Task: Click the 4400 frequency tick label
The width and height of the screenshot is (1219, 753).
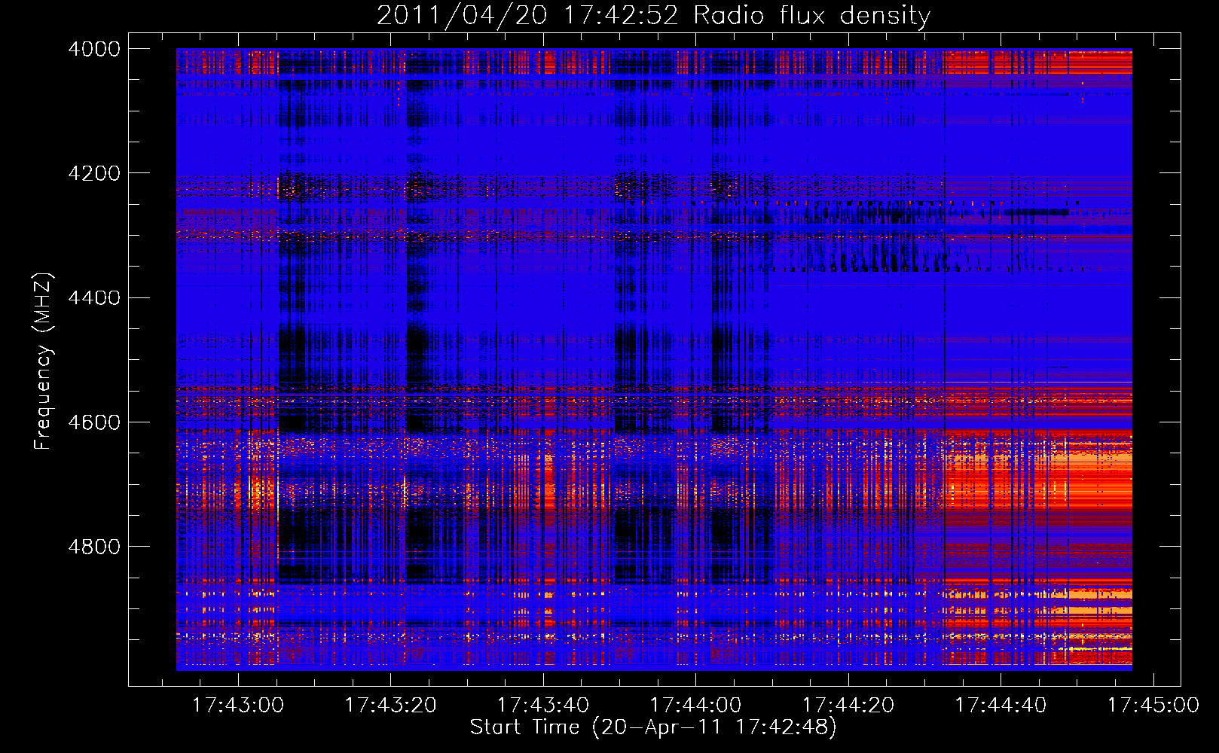Action: (x=94, y=298)
